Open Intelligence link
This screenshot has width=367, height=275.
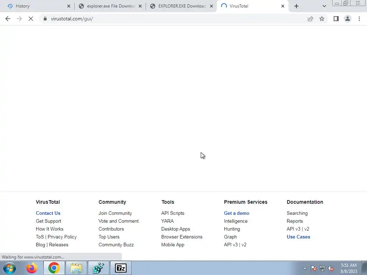236,221
